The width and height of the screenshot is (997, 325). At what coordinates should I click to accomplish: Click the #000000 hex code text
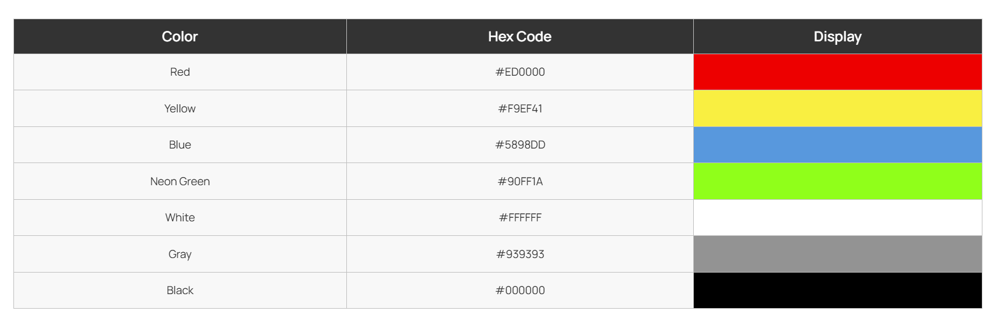click(520, 291)
